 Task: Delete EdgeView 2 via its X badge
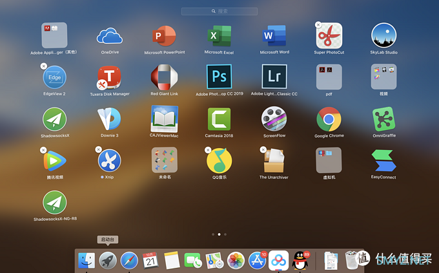point(43,66)
